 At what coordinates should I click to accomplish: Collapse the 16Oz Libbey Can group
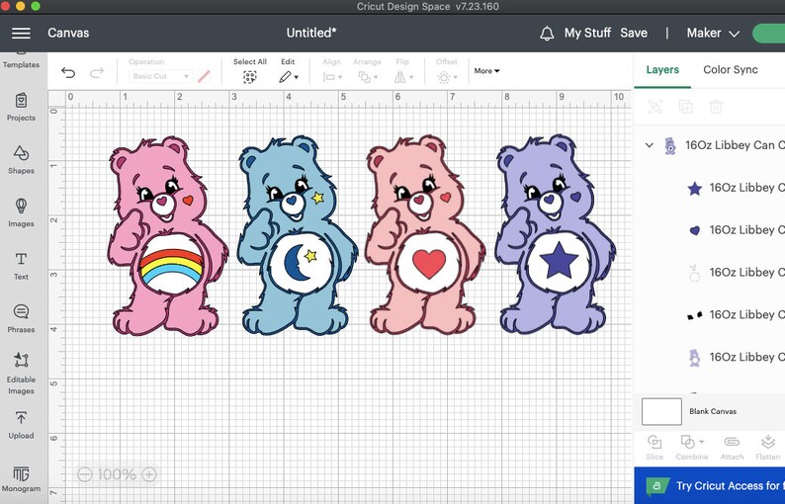coord(650,145)
